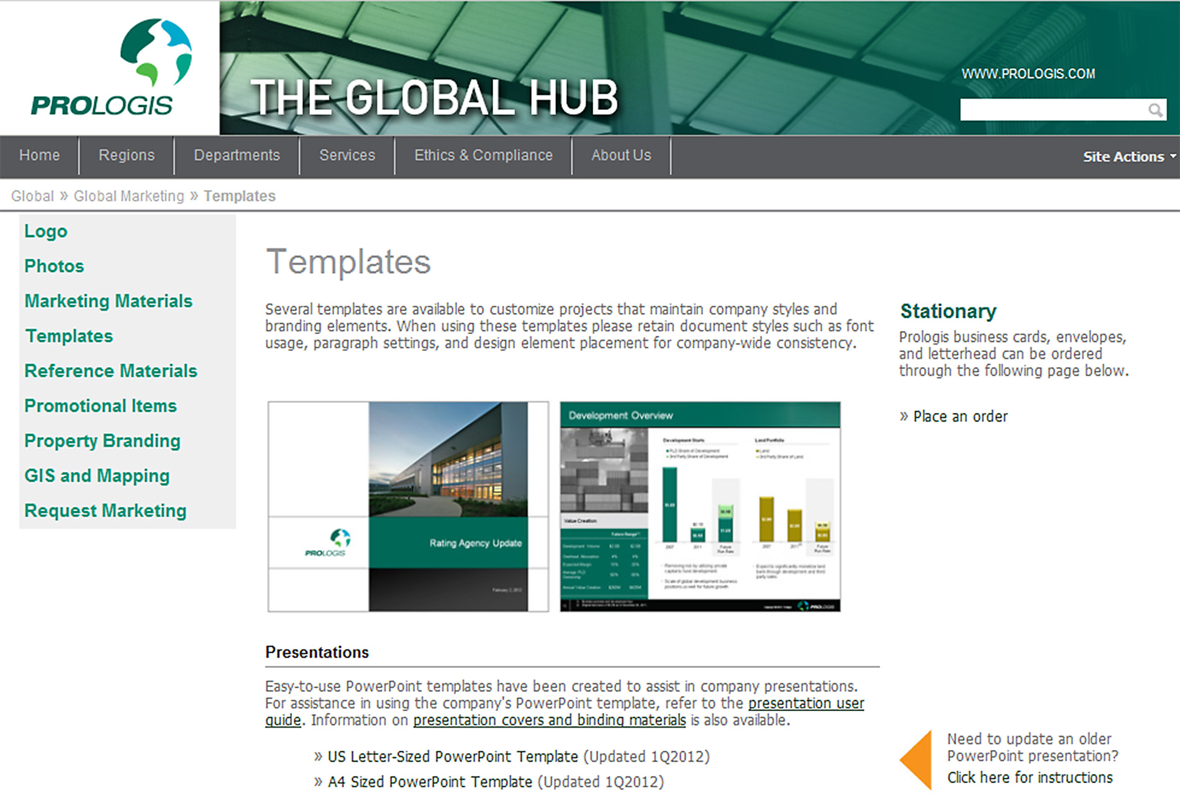Open GIS and Mapping sidebar link
1180x806 pixels.
coord(97,476)
